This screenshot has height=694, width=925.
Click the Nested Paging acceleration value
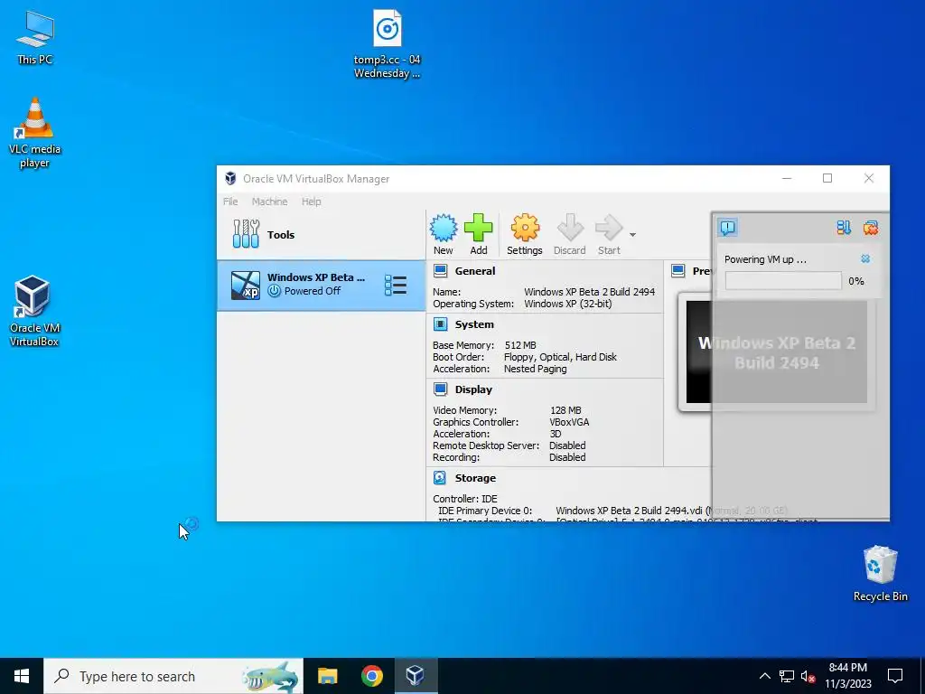535,369
